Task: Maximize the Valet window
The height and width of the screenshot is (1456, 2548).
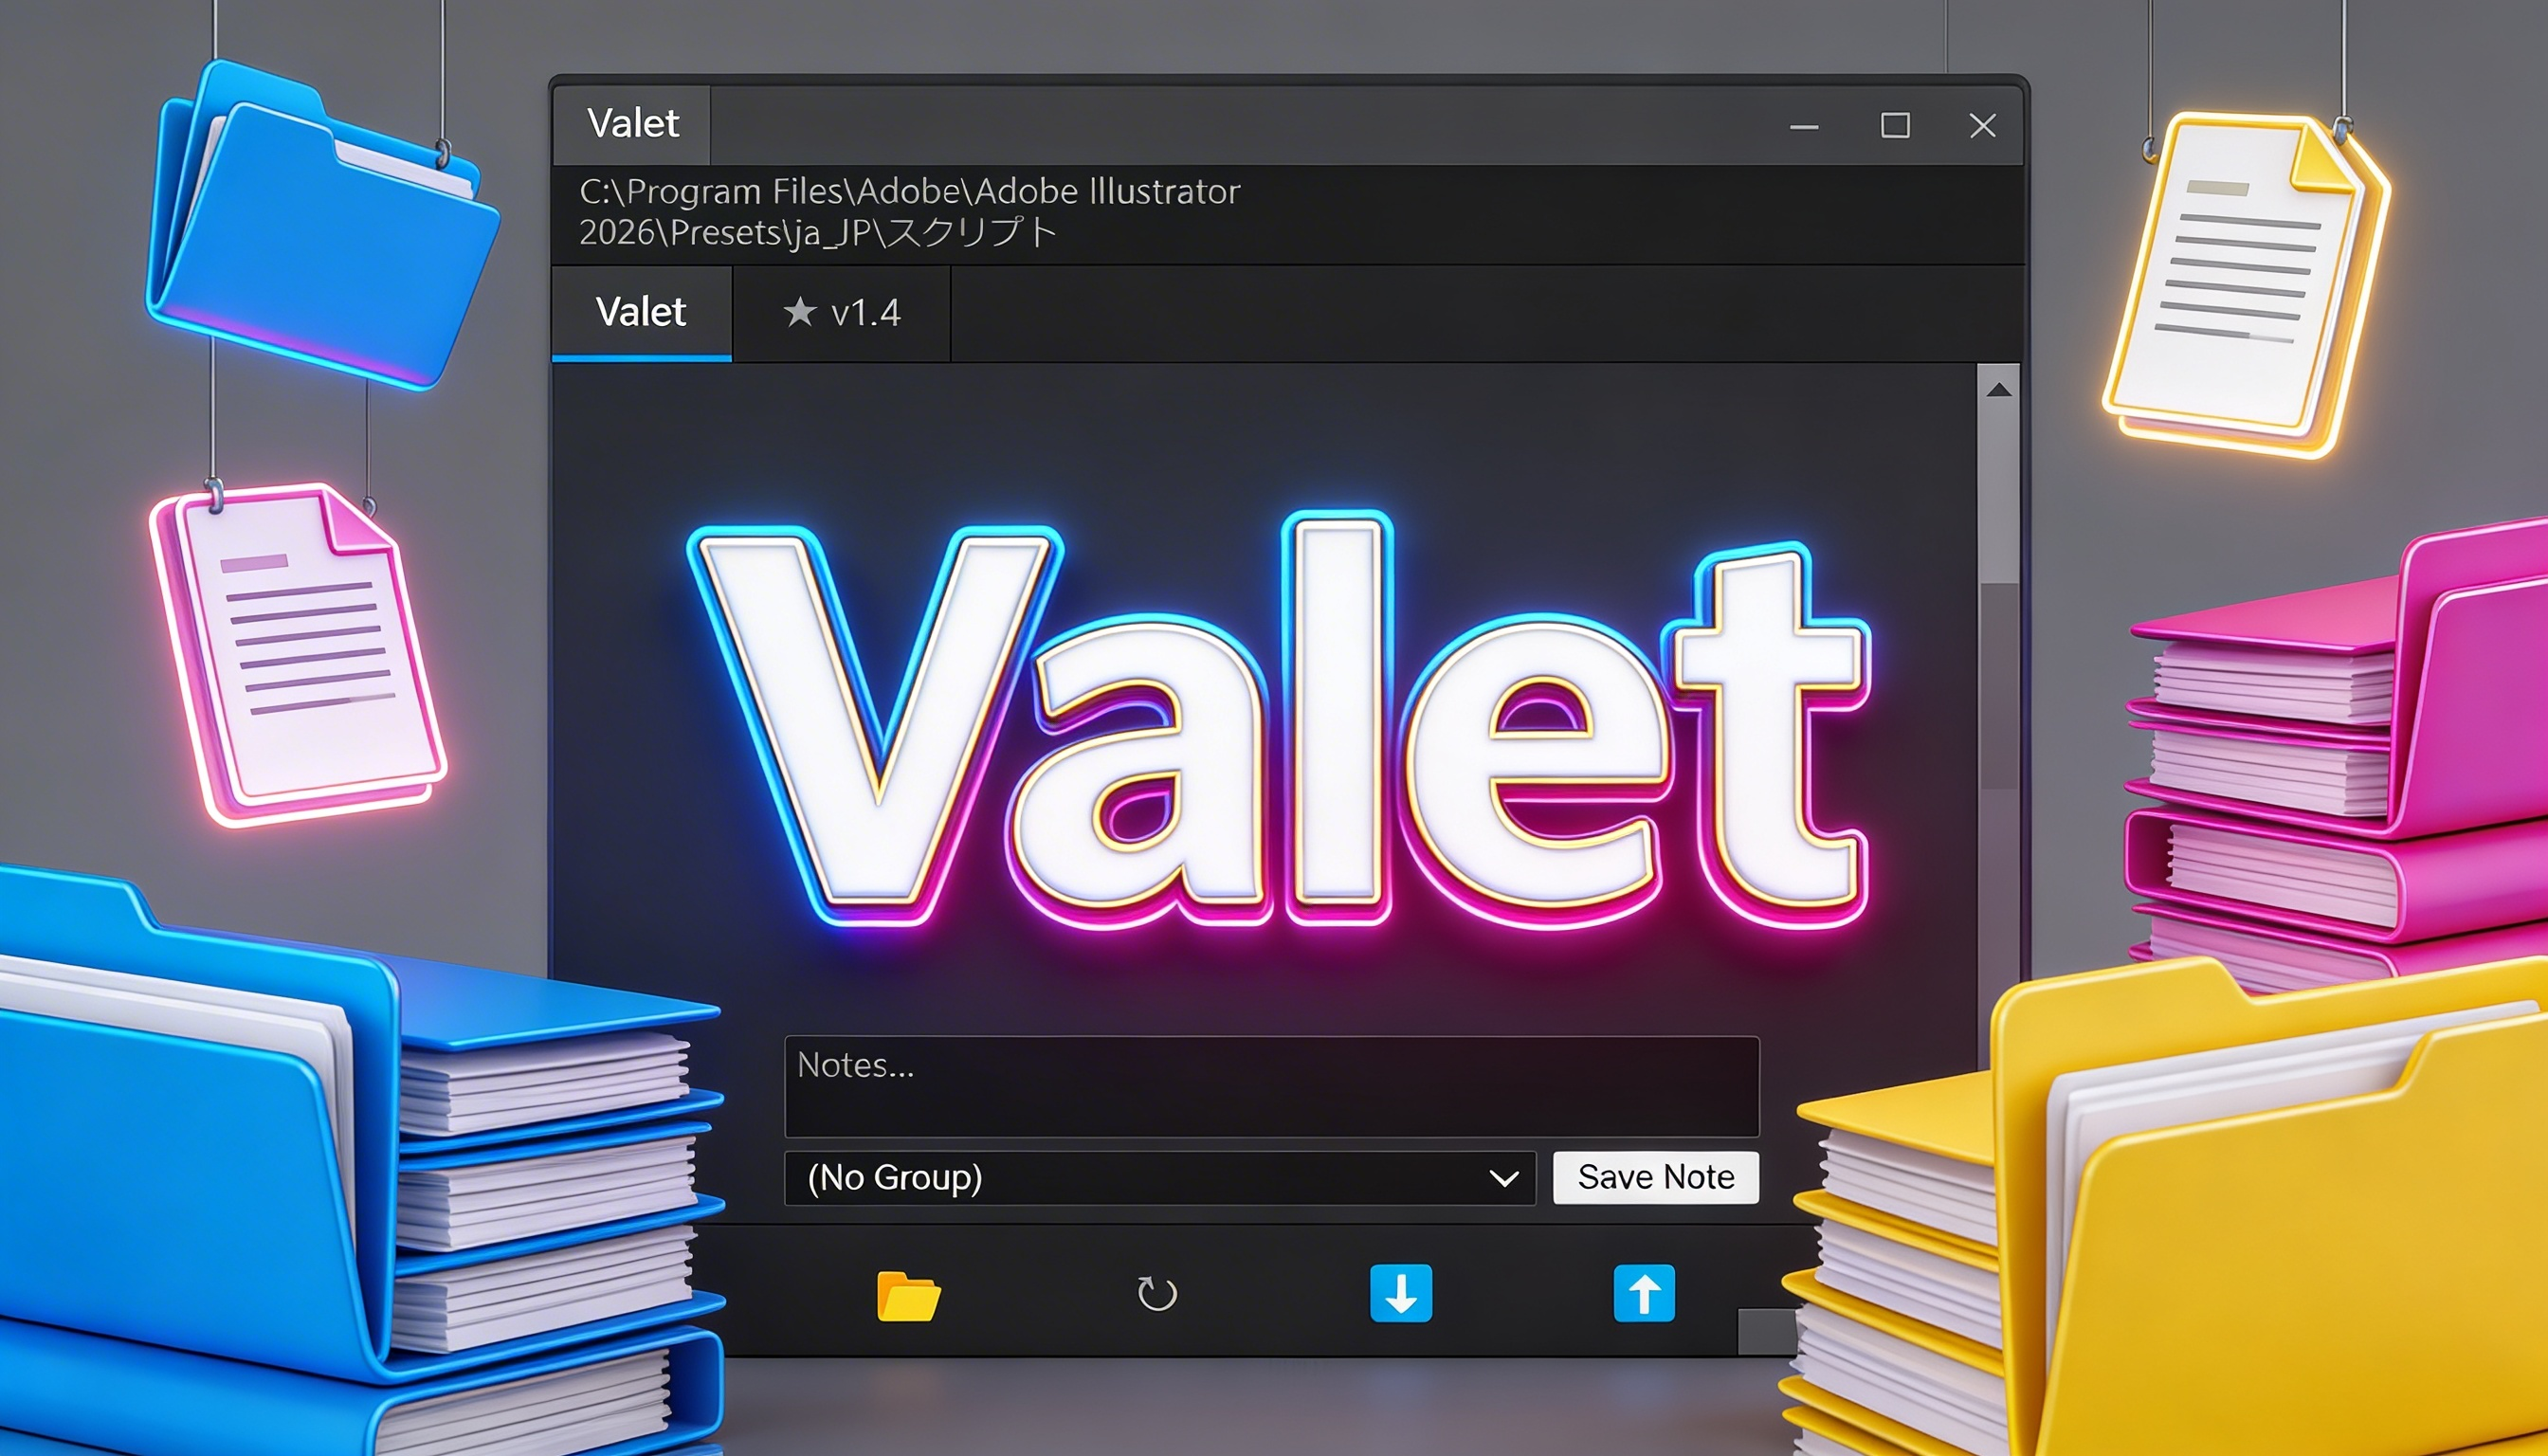Action: click(x=1895, y=126)
